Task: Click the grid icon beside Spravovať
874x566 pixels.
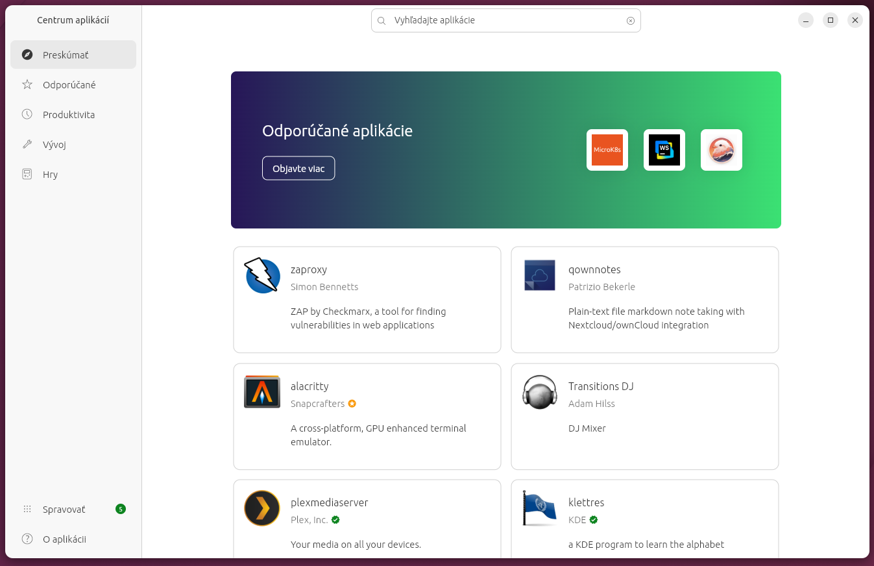Action: (x=27, y=509)
